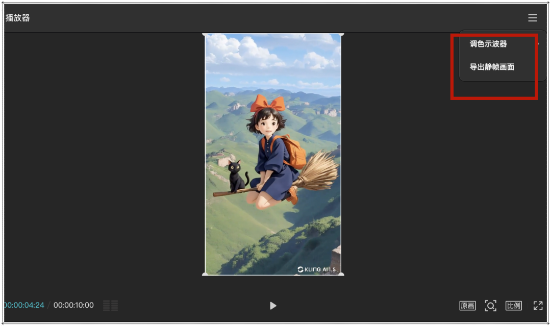Play the video preview
The width and height of the screenshot is (551, 326).
272,306
